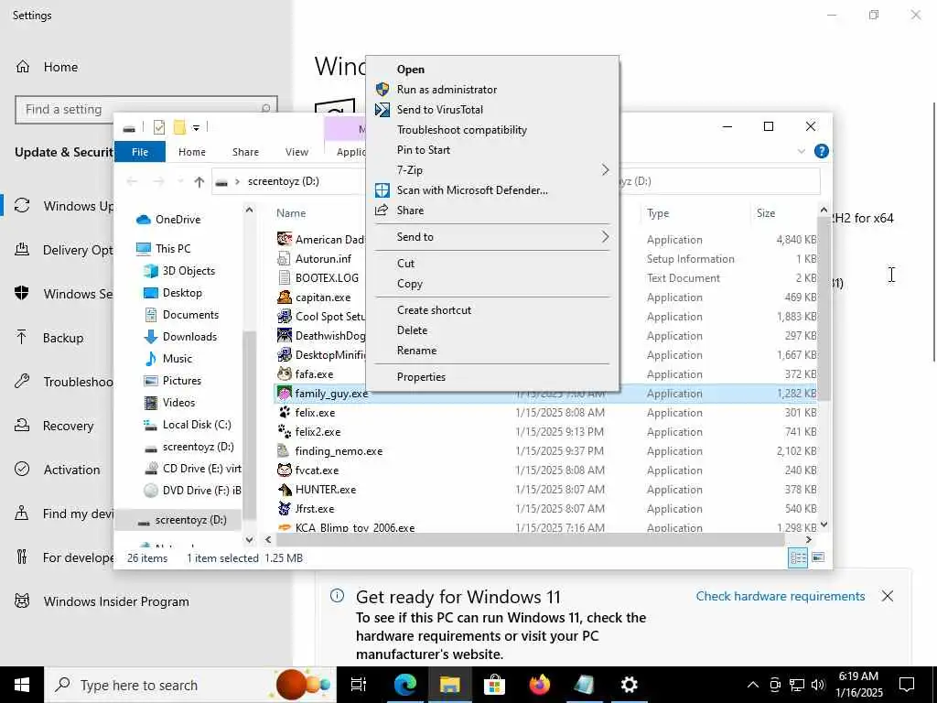This screenshot has height=703, width=937.
Task: Select OneDrive in navigation pane
Action: [178, 220]
